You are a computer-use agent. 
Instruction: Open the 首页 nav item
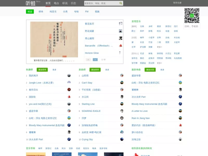coord(48,3)
